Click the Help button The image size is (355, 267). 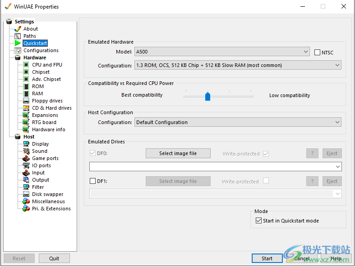coord(336,258)
